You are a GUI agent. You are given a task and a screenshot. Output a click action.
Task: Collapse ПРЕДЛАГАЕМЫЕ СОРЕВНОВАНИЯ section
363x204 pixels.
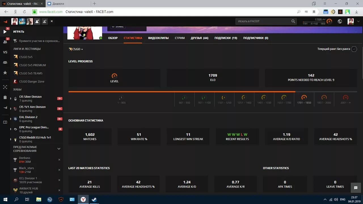[59, 149]
